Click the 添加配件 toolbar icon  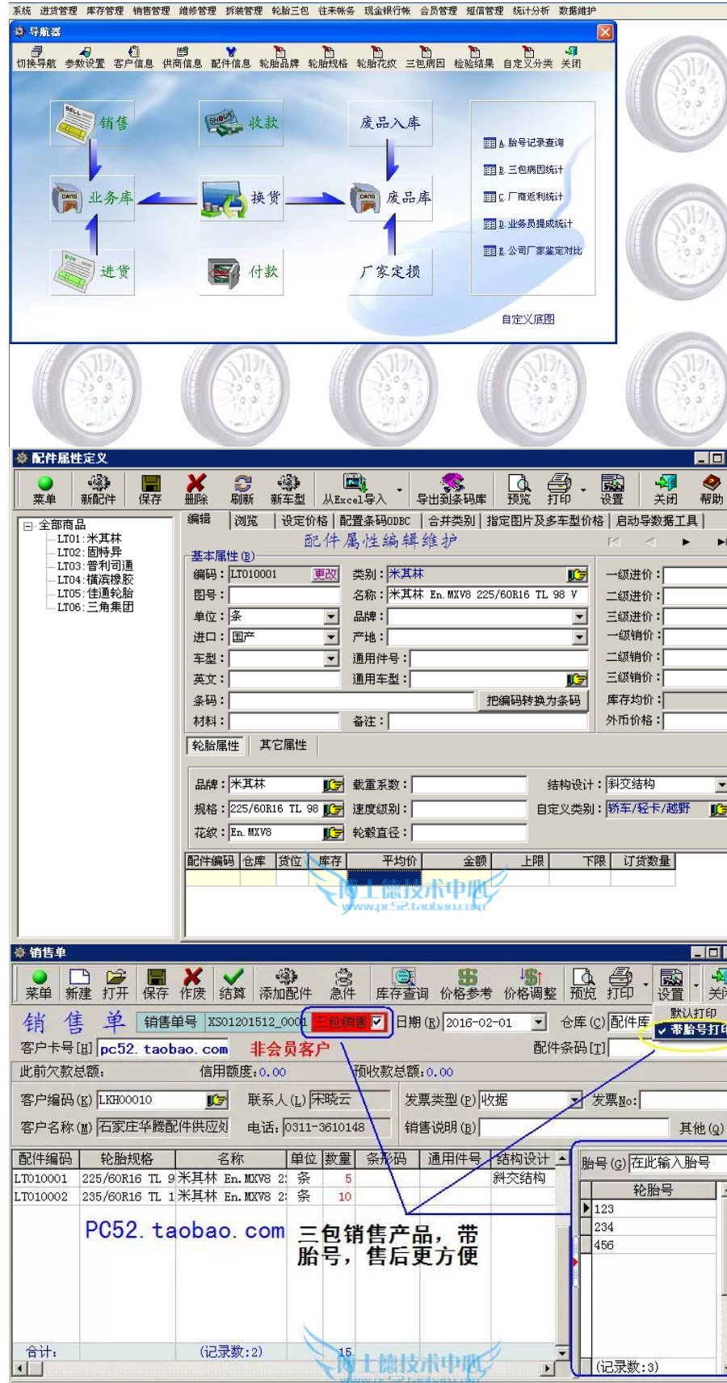pos(286,985)
